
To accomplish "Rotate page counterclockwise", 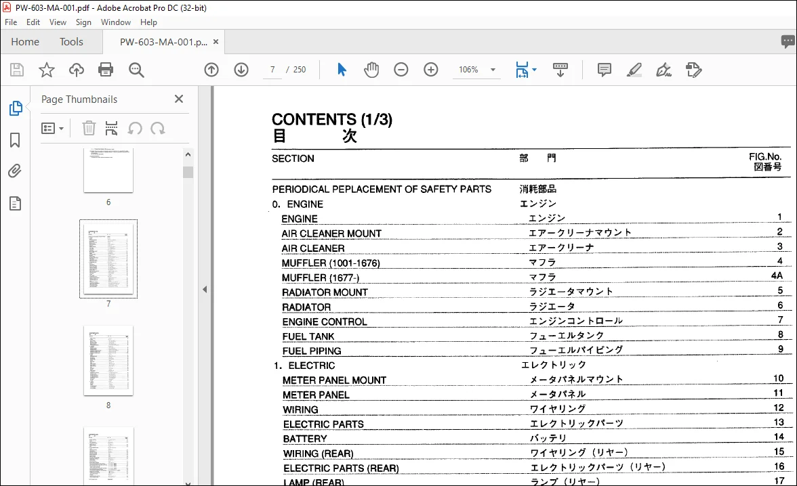I will (135, 129).
